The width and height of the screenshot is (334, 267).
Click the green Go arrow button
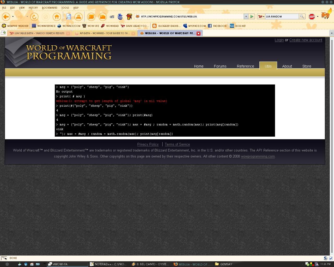click(252, 16)
